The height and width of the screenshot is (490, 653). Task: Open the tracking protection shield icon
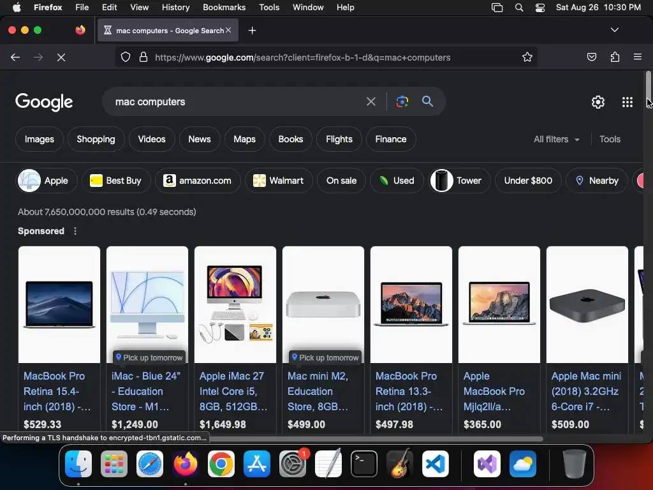click(126, 57)
